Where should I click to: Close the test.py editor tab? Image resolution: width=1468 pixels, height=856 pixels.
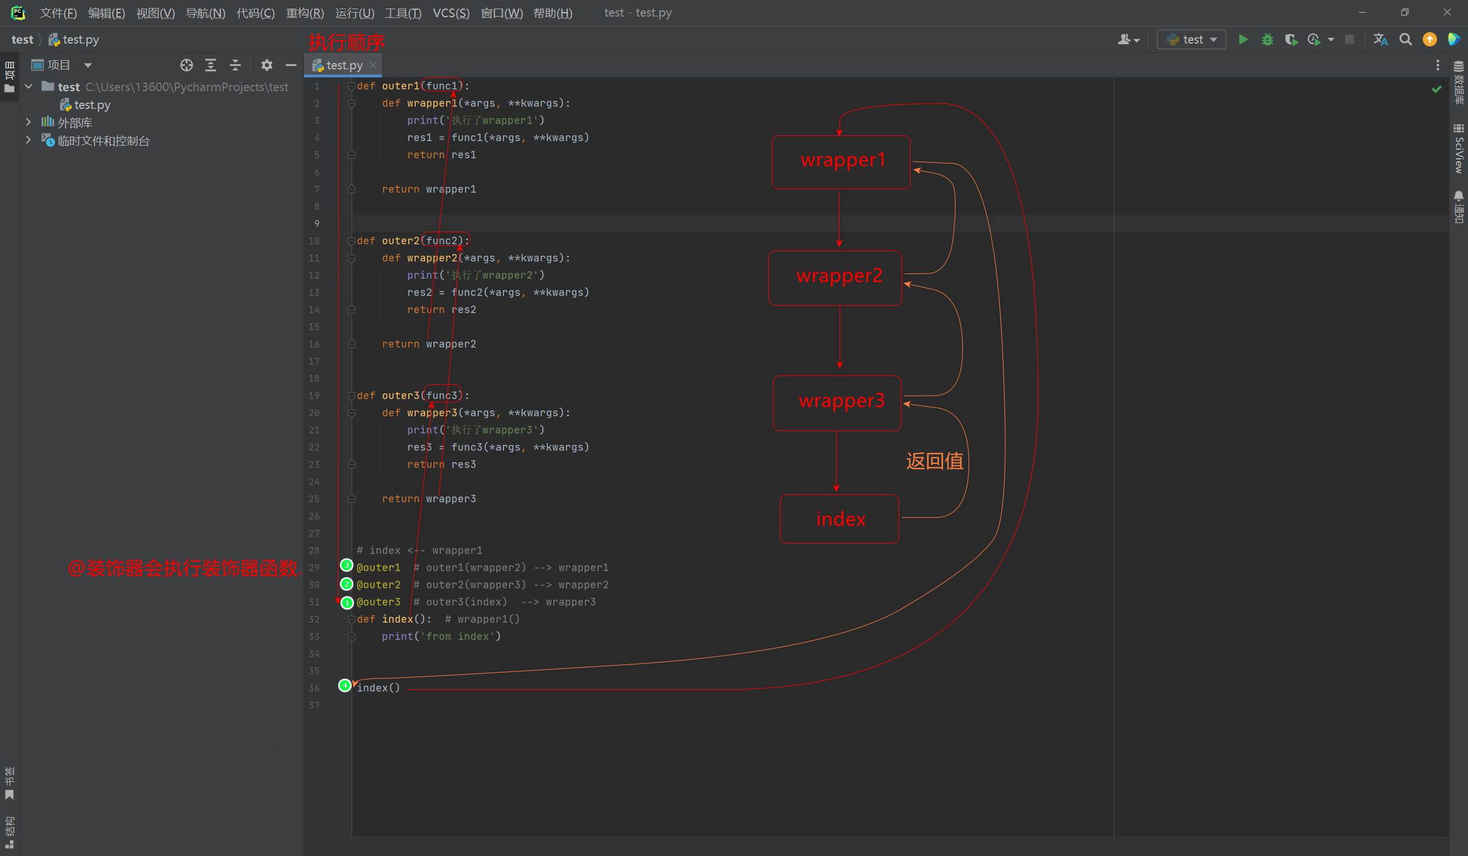[x=373, y=65]
